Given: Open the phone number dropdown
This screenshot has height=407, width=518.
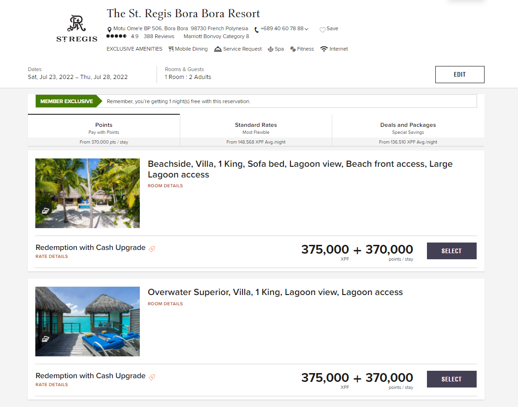Looking at the screenshot, I should click(306, 28).
